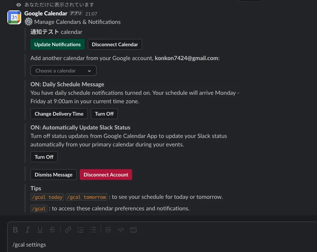Click the /gcal today command tip

[x=47, y=197]
